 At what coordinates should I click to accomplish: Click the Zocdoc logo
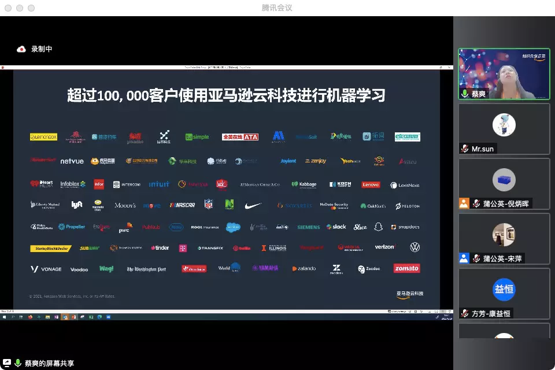point(369,269)
